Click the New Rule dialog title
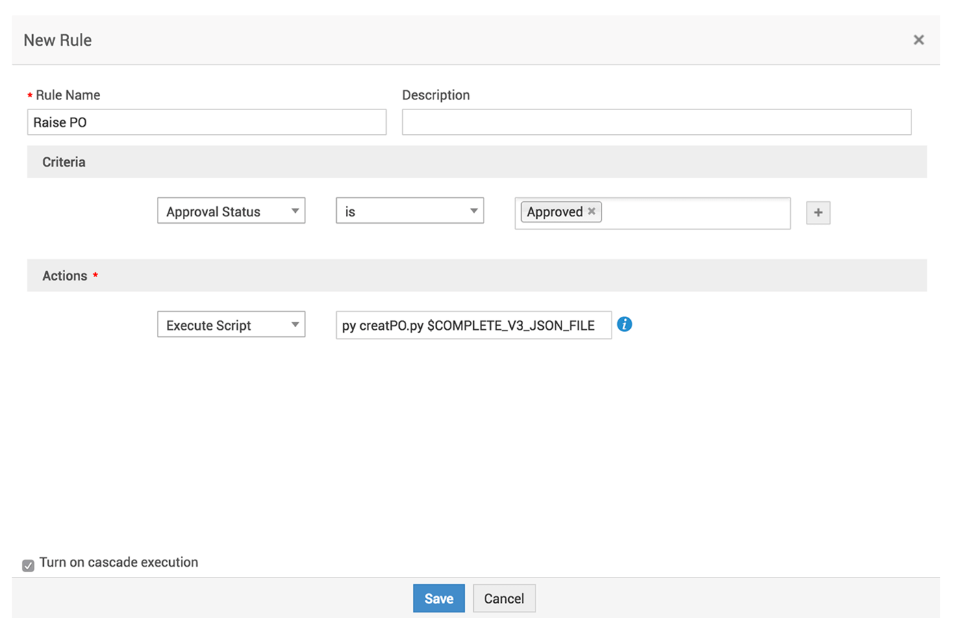 coord(58,40)
